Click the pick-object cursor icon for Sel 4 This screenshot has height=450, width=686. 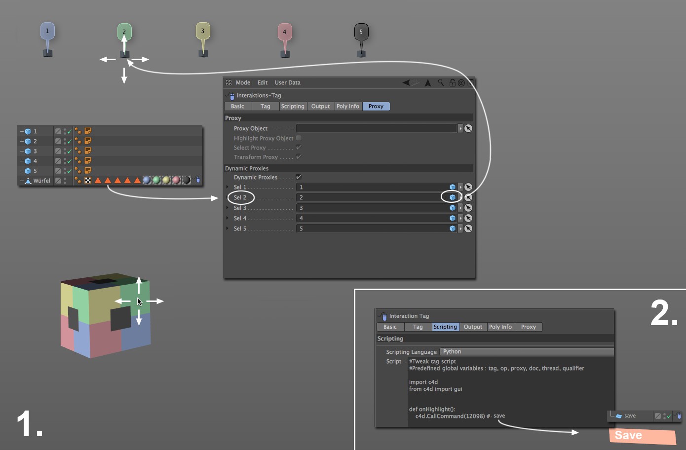468,218
